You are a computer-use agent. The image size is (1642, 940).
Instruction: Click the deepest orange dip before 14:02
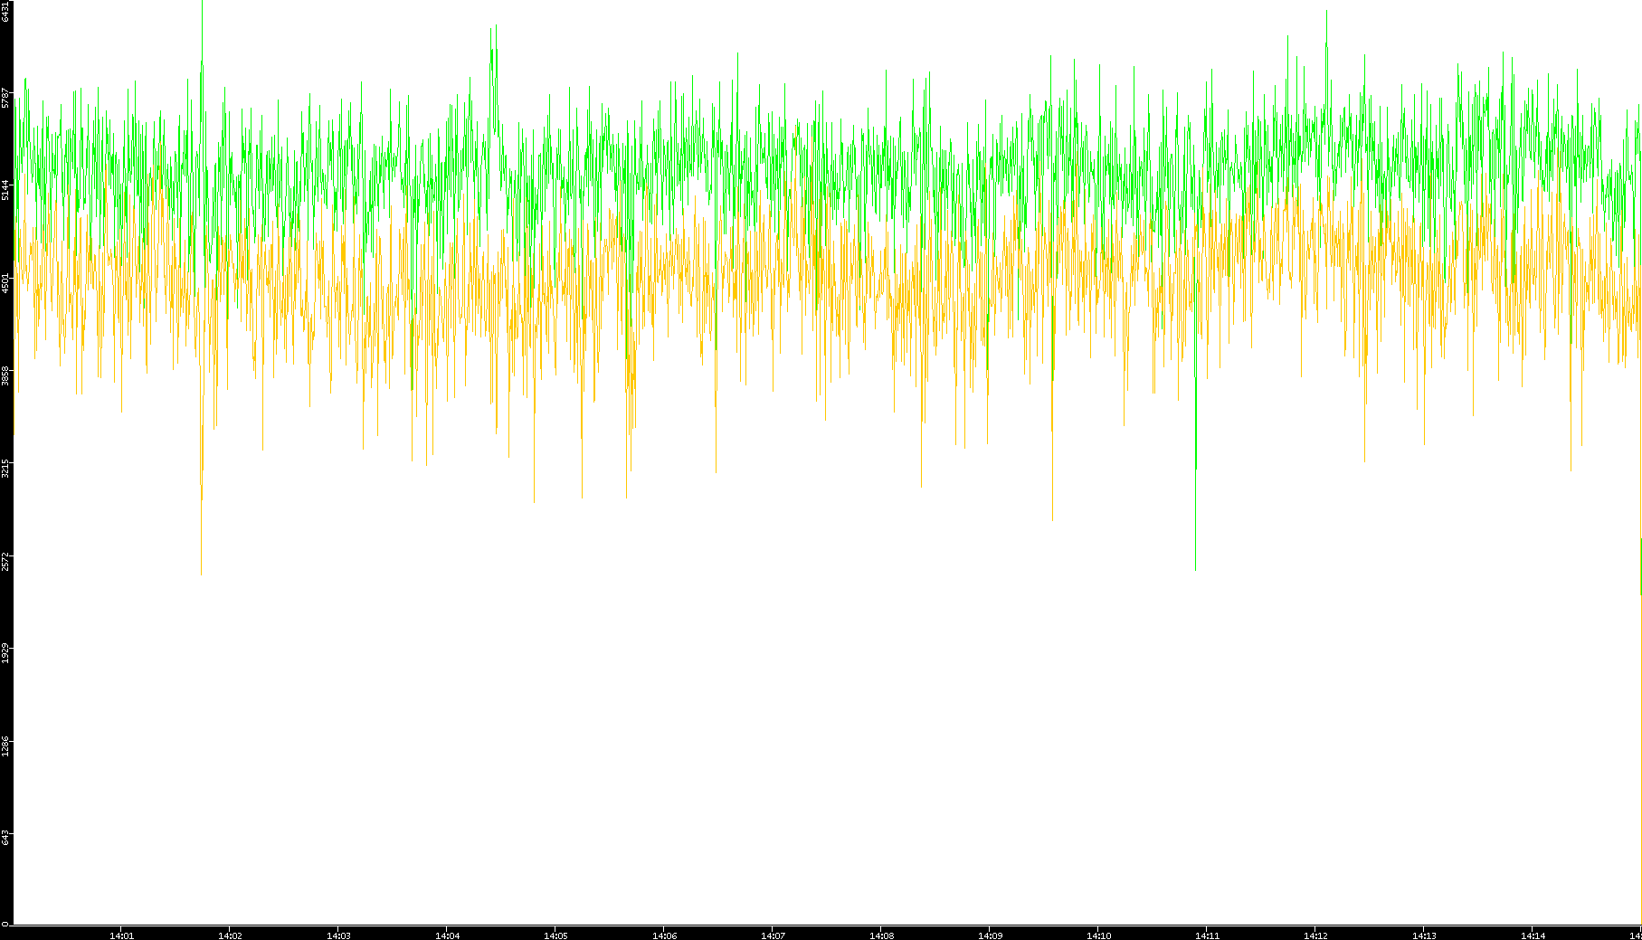(201, 570)
